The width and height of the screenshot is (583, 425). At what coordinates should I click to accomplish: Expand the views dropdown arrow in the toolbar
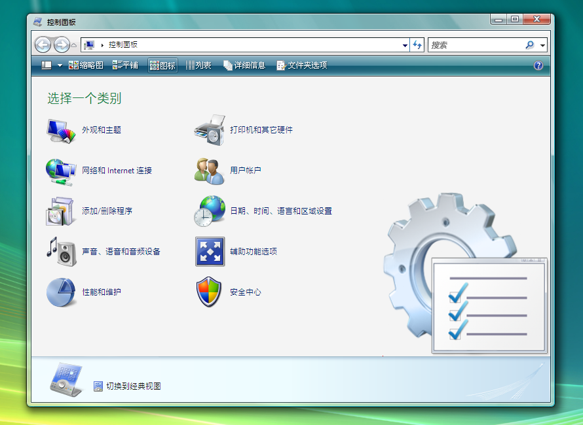[60, 65]
